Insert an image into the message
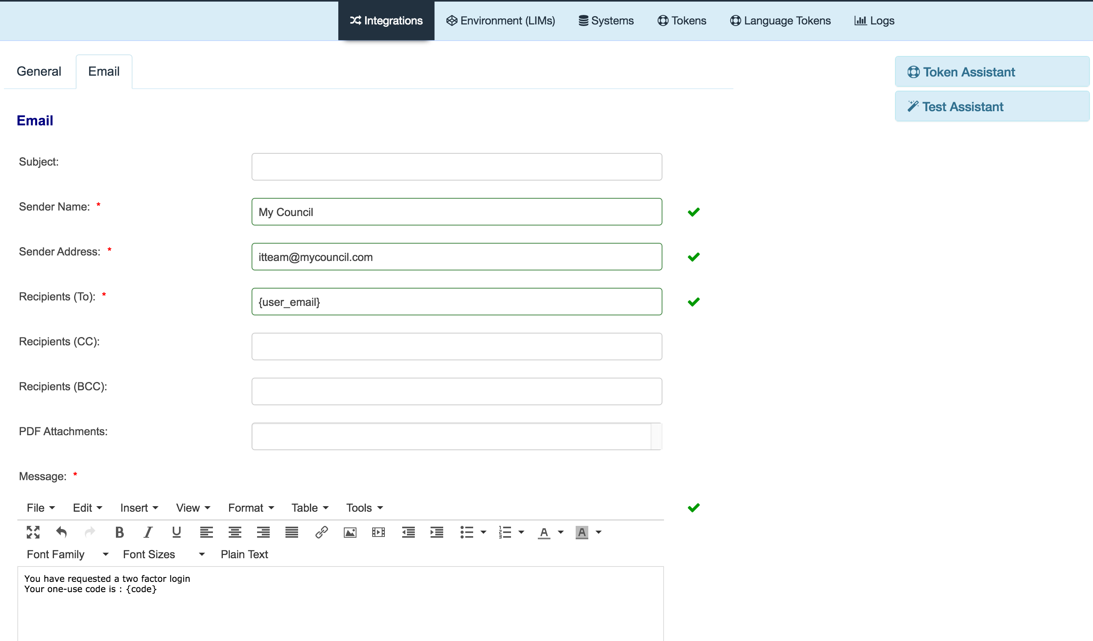1093x641 pixels. 350,532
